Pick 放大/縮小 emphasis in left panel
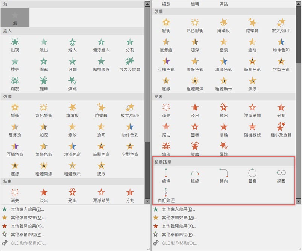 click(x=130, y=111)
